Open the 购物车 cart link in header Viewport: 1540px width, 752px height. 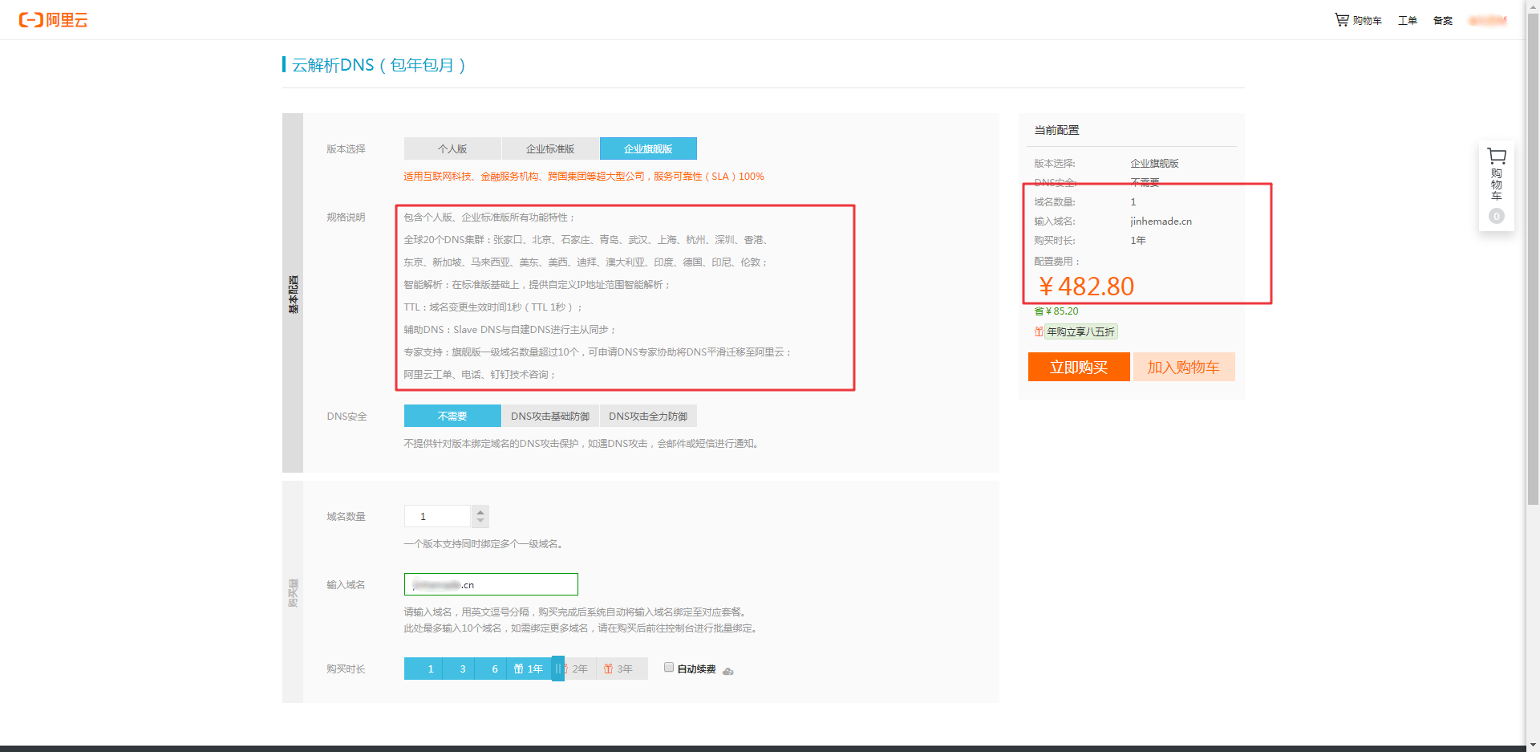tap(1358, 20)
